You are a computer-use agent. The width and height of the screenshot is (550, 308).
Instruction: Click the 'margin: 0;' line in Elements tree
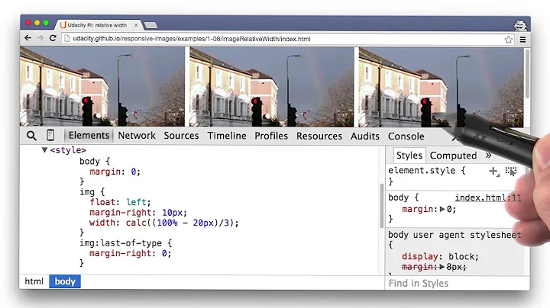tap(115, 172)
